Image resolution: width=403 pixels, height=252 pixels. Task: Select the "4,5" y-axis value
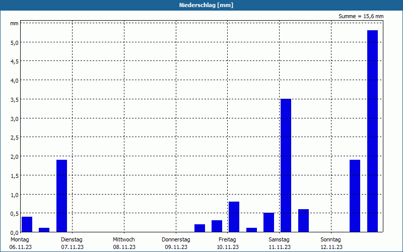pos(15,61)
